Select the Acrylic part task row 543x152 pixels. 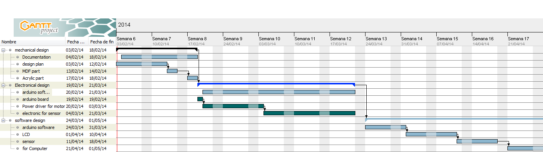click(58, 78)
